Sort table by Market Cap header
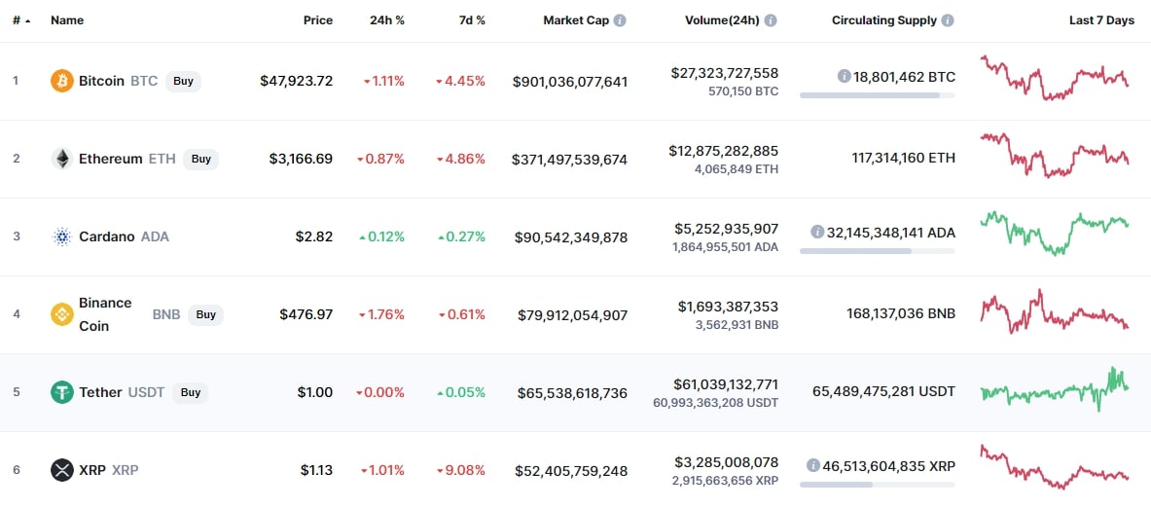The width and height of the screenshot is (1151, 509). point(576,20)
